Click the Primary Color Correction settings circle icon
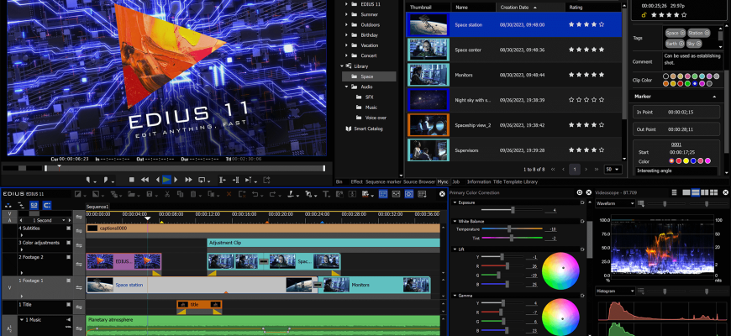This screenshot has width=731, height=336. [x=580, y=192]
